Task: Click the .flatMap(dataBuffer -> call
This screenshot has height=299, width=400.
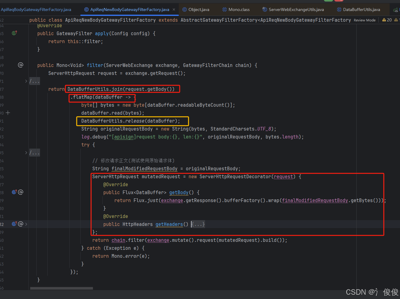Action: [102, 97]
